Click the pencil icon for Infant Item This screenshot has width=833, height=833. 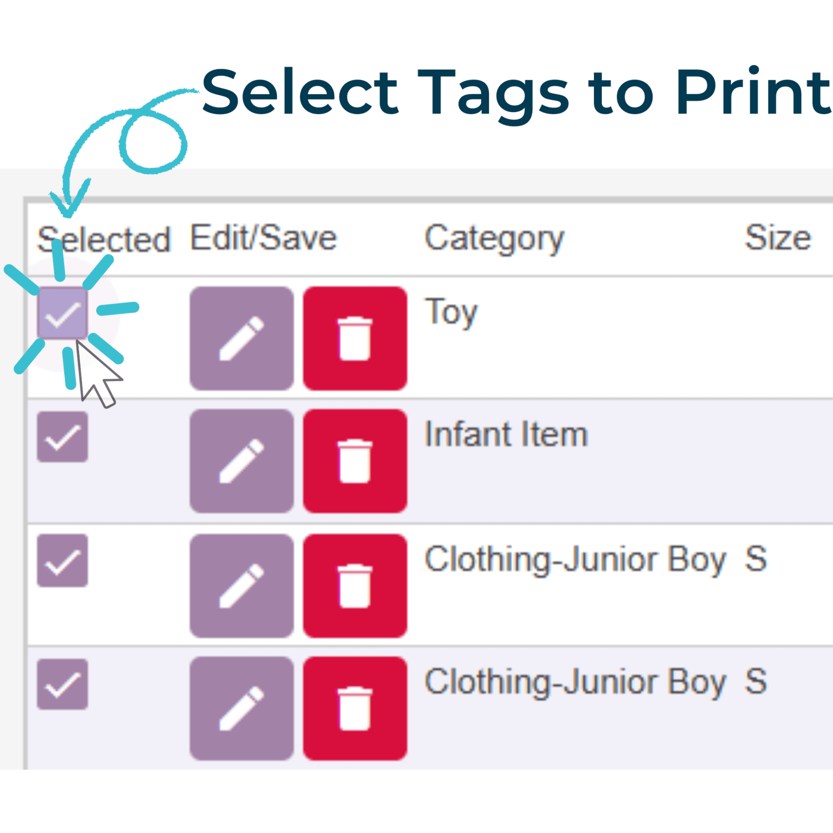pyautogui.click(x=242, y=461)
